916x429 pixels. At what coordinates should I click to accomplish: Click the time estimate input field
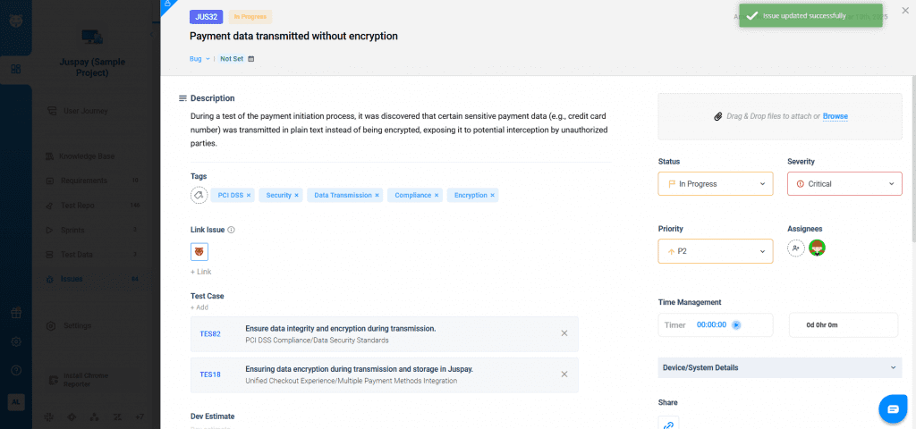coord(843,325)
